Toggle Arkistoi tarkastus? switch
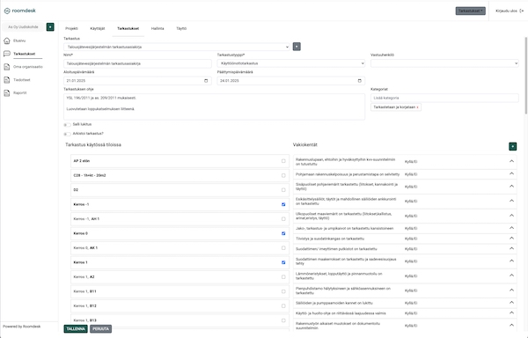Viewport: 528px width, 338px height. click(67, 134)
